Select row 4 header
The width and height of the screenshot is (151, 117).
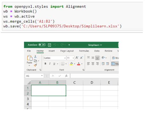click(x=28, y=104)
